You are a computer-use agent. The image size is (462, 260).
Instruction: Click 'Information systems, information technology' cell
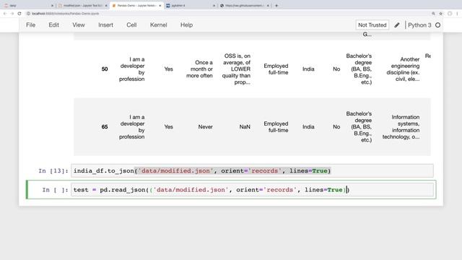point(401,127)
